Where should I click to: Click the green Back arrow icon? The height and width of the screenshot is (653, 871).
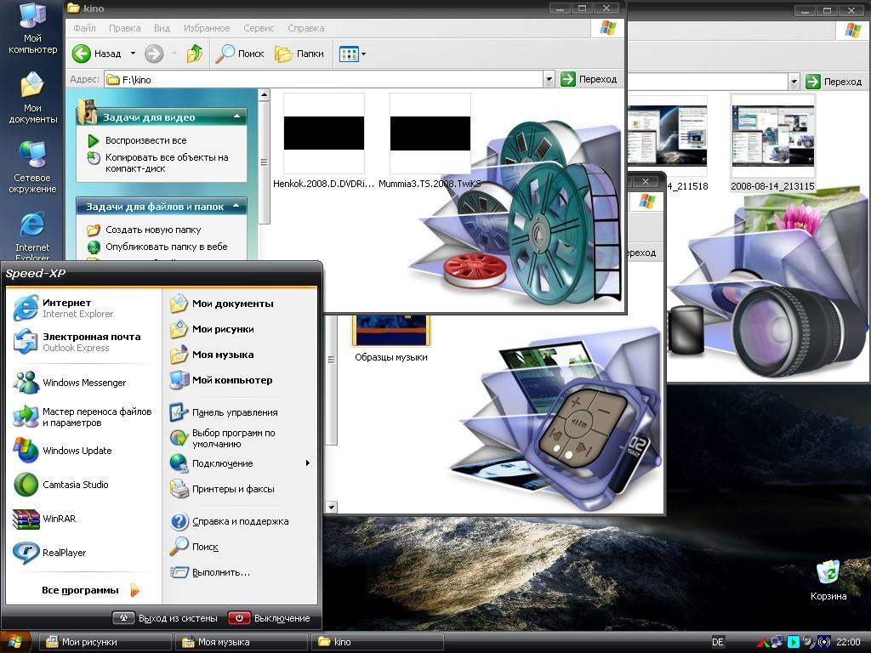[x=82, y=54]
